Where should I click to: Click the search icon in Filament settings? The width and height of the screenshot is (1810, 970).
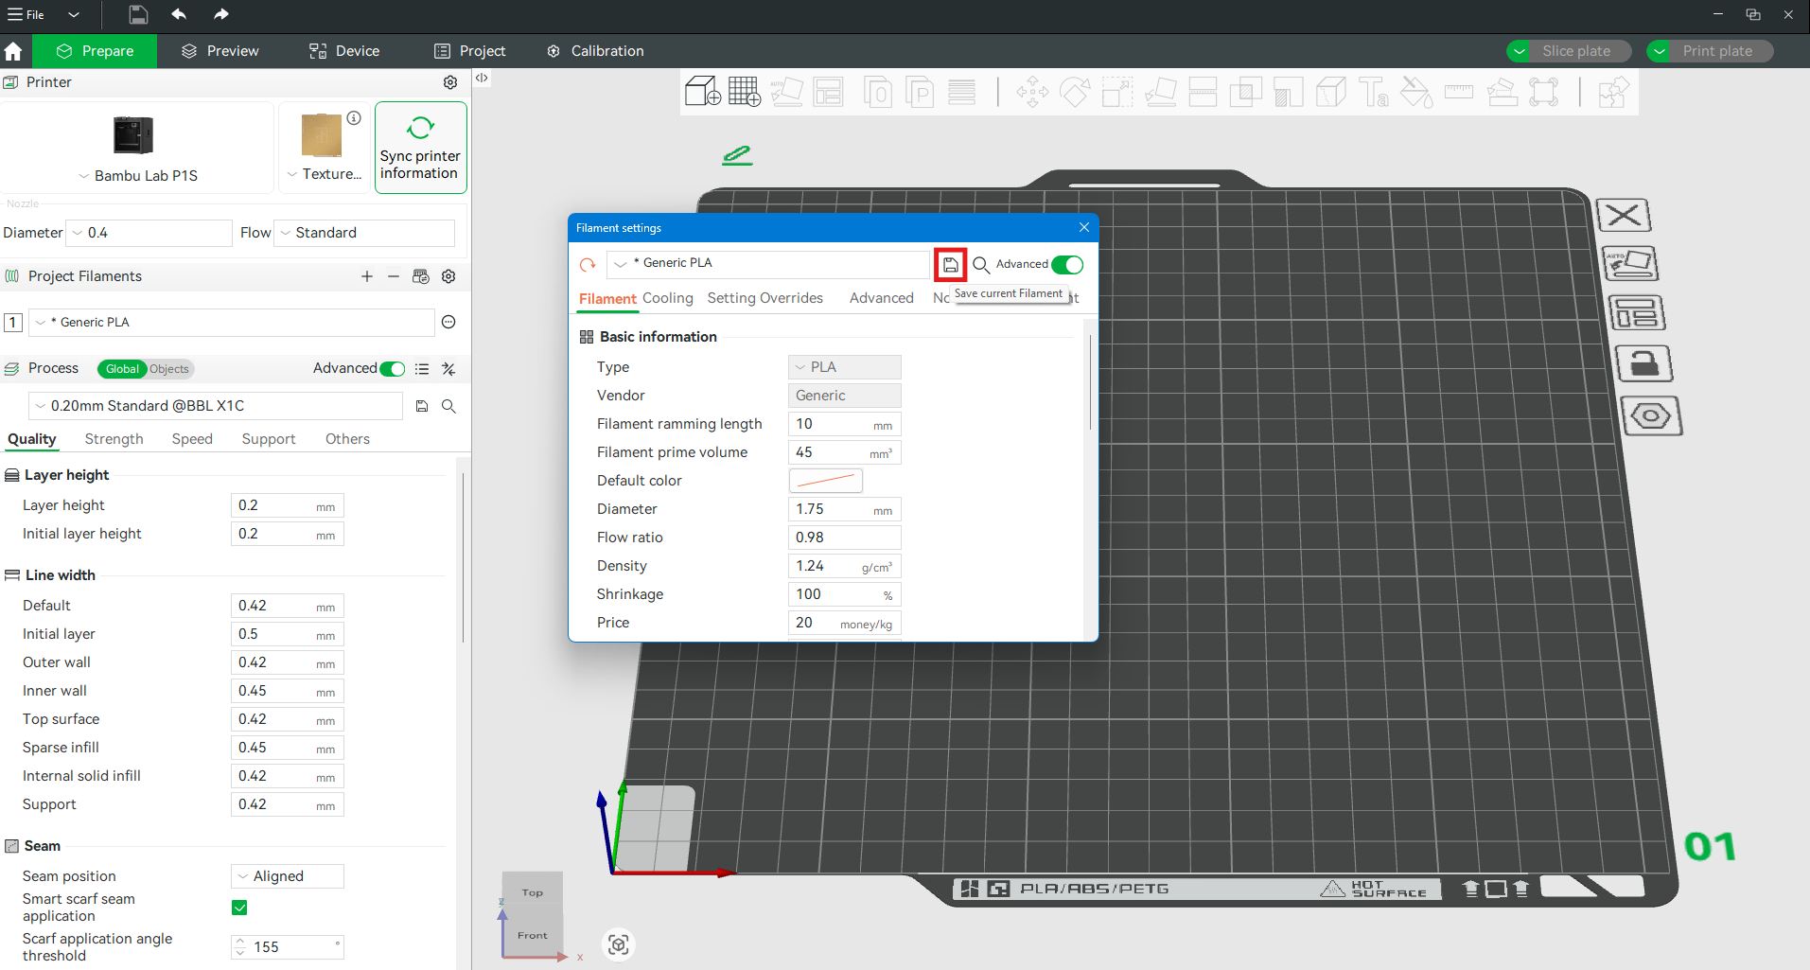click(x=981, y=265)
